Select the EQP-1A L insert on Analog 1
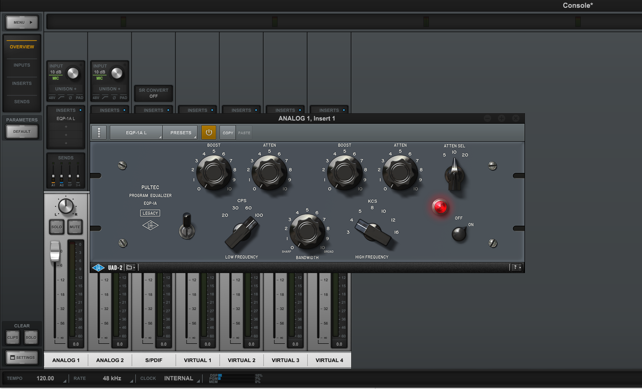Screen dimensions: 642x389 tap(66, 119)
